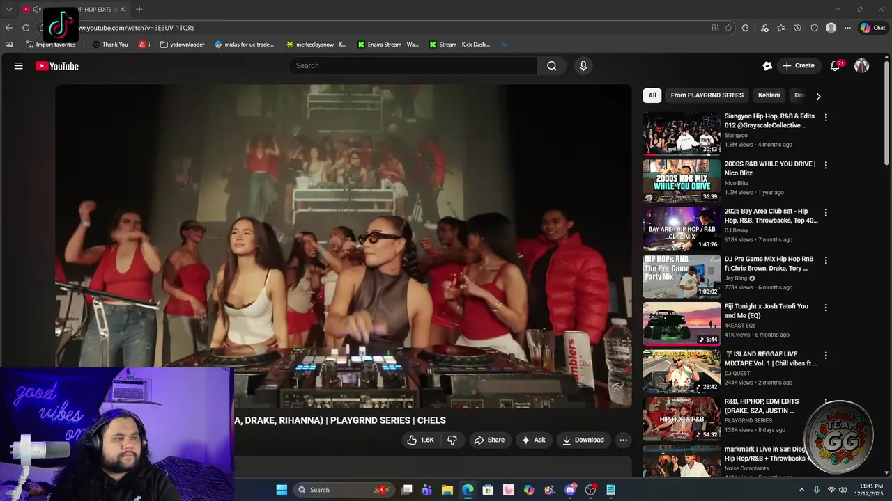This screenshot has width=892, height=501.
Task: Open the YouTube account avatar menu
Action: (x=862, y=65)
